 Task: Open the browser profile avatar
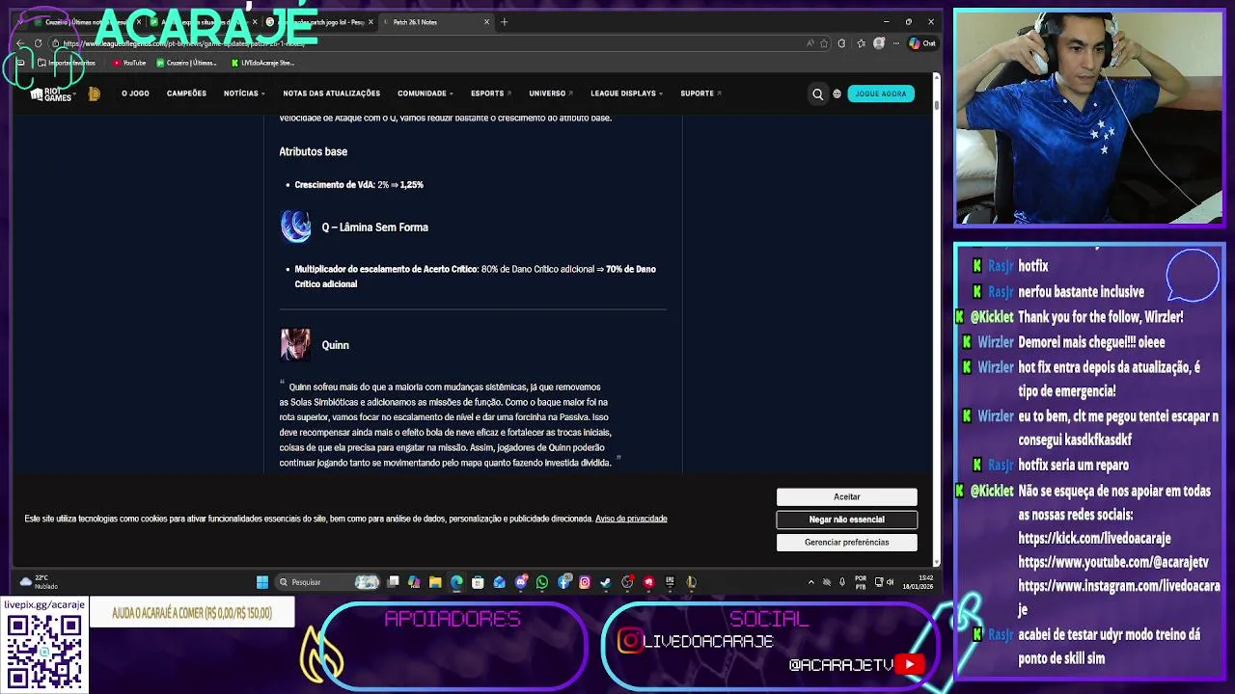pos(878,43)
